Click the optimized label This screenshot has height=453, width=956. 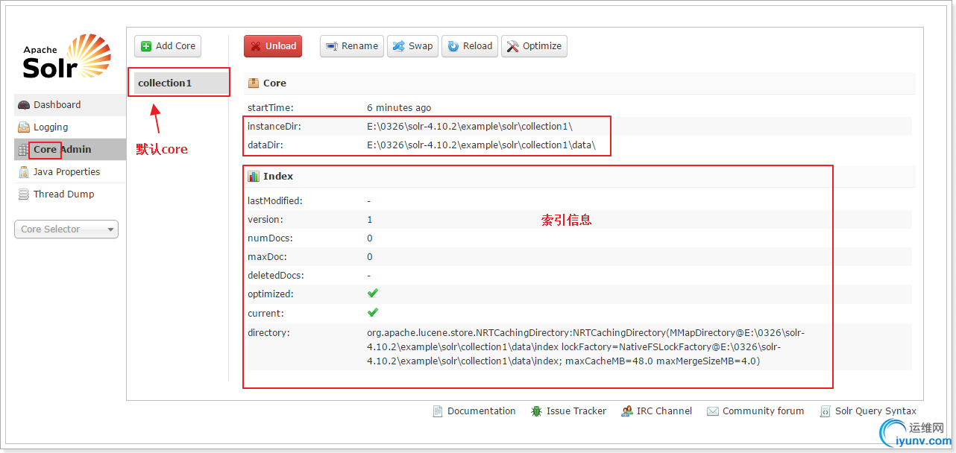(271, 294)
